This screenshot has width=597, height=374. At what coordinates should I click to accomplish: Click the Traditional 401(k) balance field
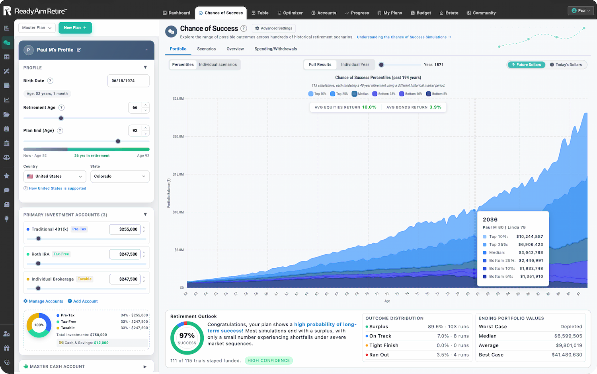tap(125, 229)
